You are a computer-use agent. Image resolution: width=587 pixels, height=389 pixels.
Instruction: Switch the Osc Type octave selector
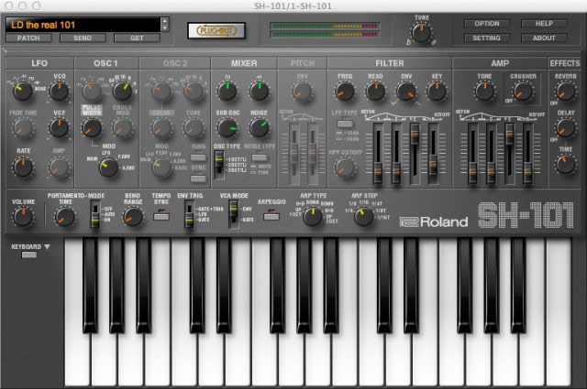tap(219, 165)
